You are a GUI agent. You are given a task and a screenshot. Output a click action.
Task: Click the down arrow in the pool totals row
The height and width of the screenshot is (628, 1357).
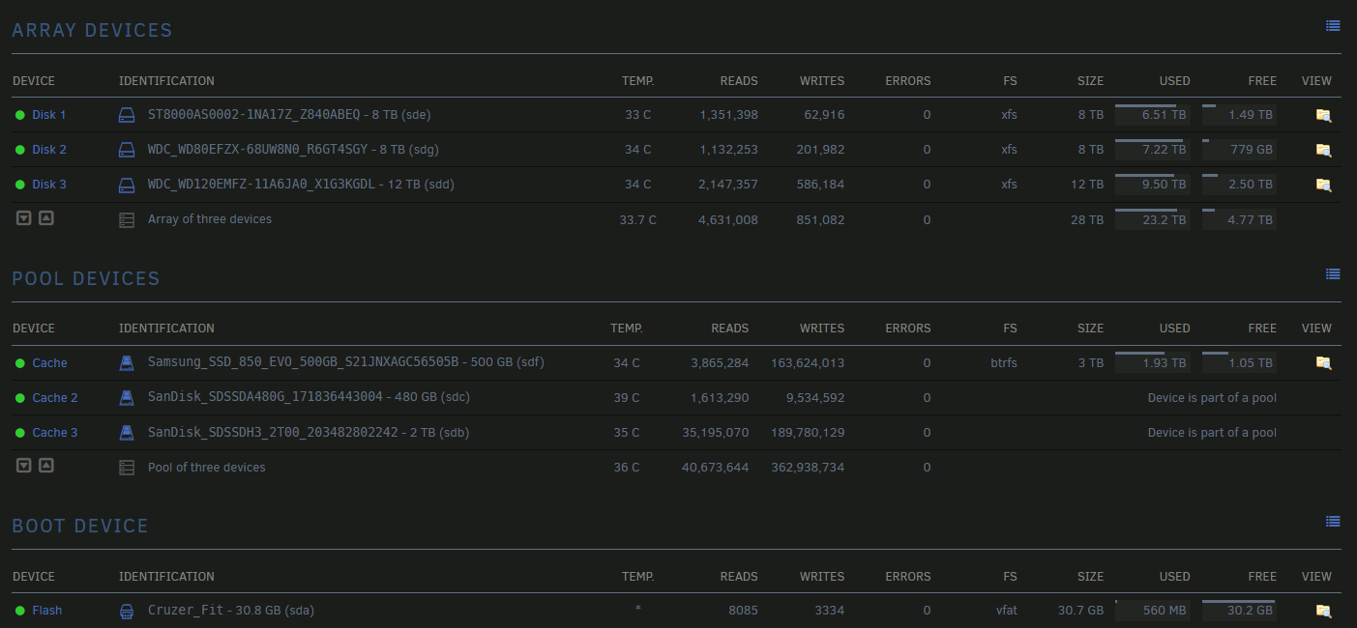[24, 466]
